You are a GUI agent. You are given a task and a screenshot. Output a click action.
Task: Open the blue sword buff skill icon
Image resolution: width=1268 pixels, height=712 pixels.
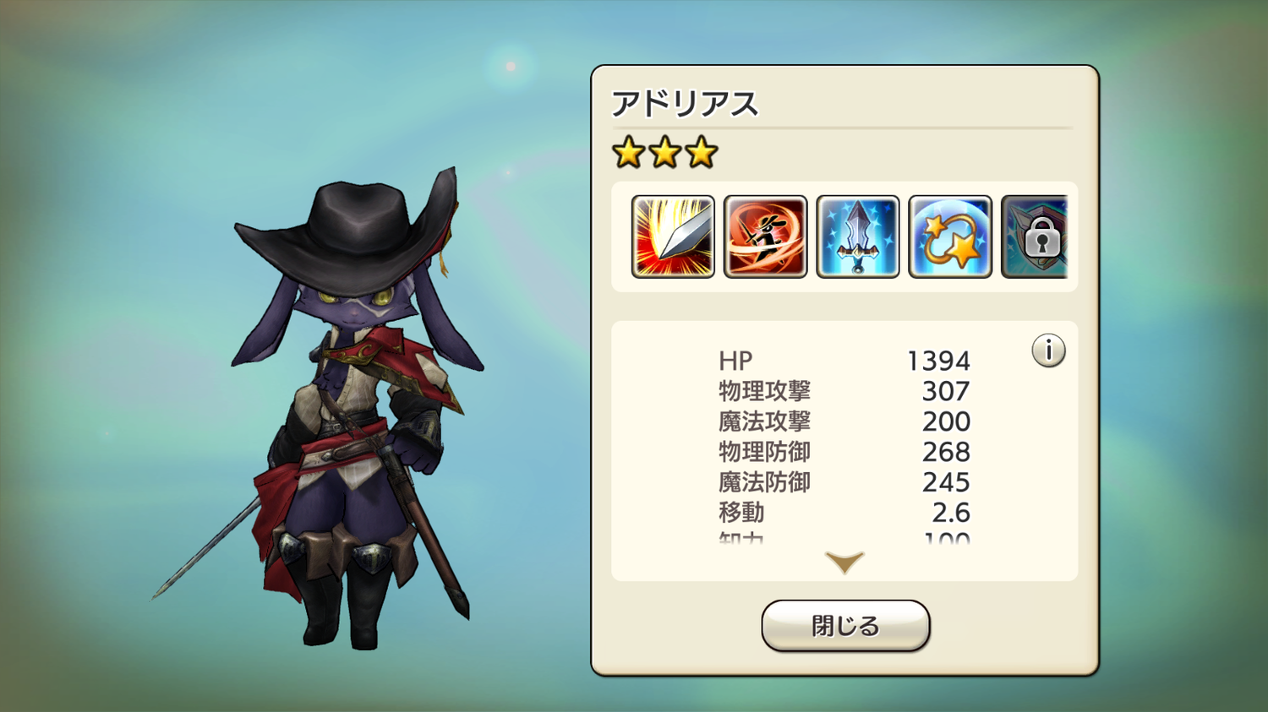(857, 236)
